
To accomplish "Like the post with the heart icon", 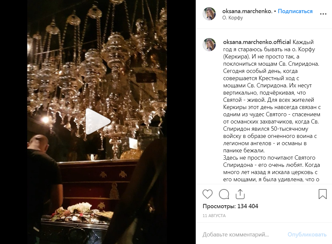I will coord(207,194).
